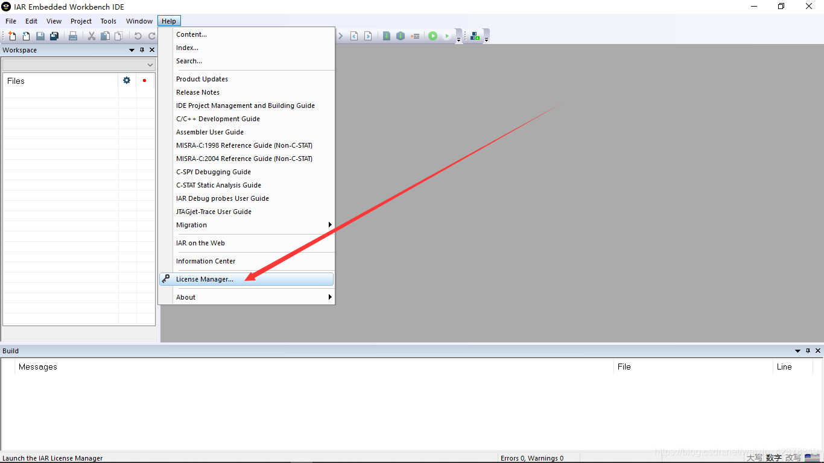Open the Window menu

coord(139,21)
